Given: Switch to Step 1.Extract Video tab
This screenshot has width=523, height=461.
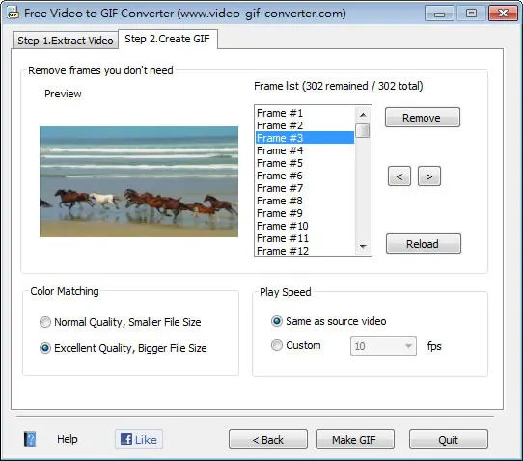Looking at the screenshot, I should 66,41.
